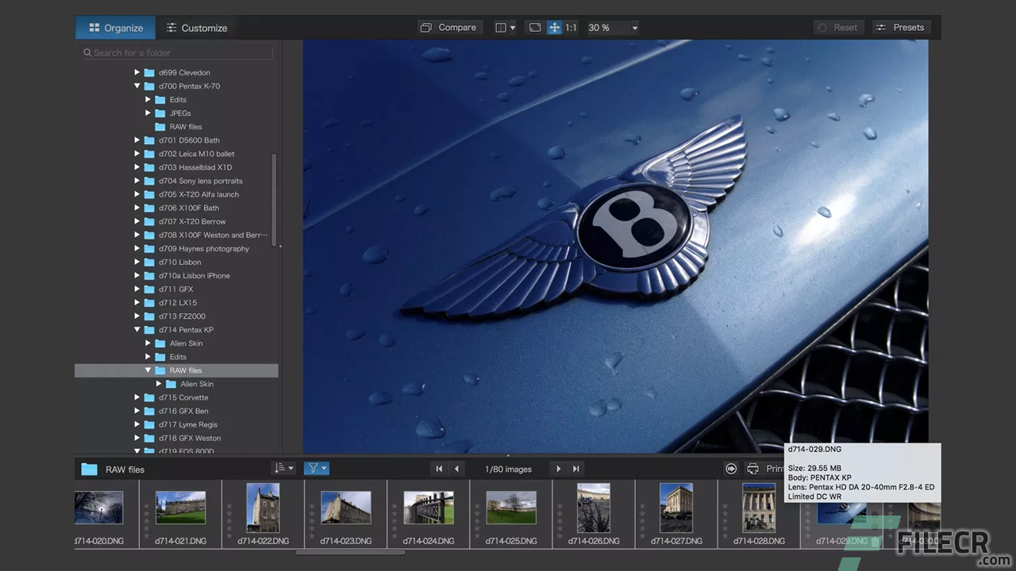1016x571 pixels.
Task: Select thumbnail d714-020.DNG
Action: pyautogui.click(x=98, y=508)
